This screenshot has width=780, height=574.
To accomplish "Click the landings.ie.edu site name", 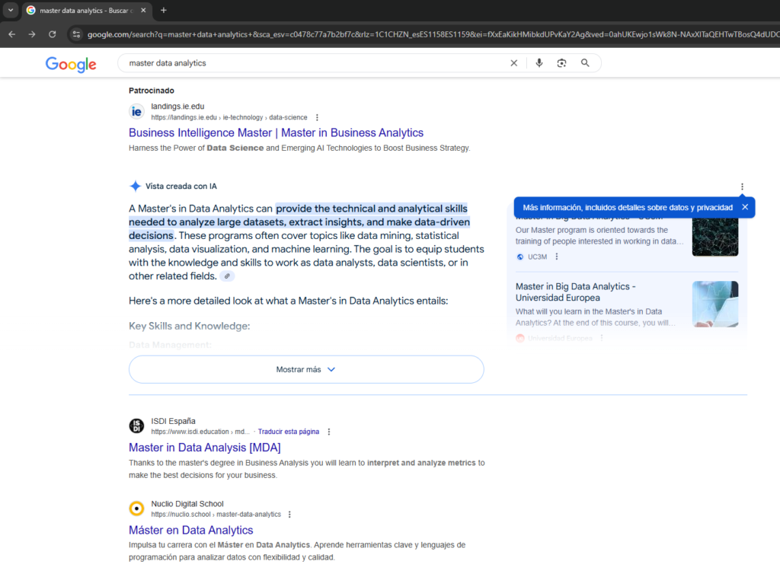I will 177,107.
